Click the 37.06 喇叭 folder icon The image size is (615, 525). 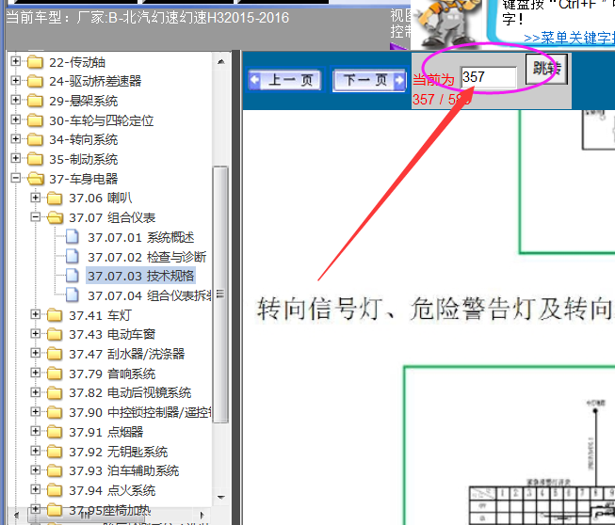(55, 199)
